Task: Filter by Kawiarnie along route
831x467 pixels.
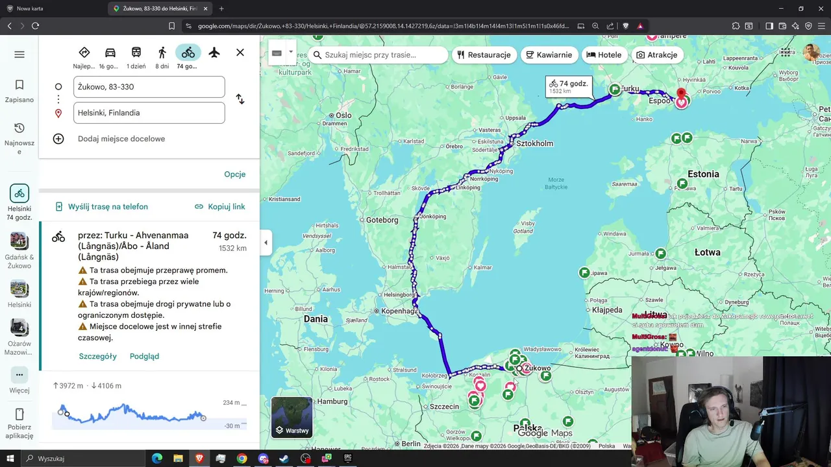Action: [549, 55]
